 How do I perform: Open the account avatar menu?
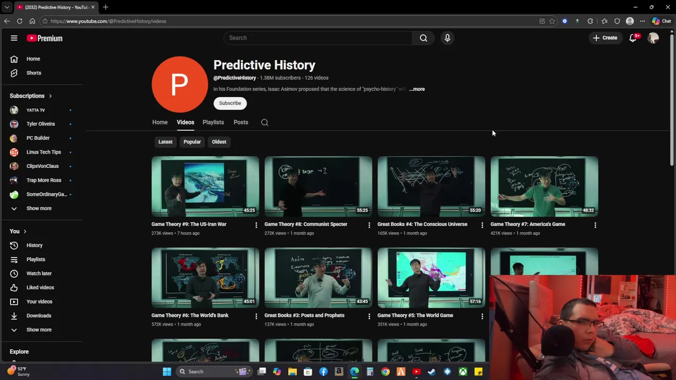click(x=653, y=37)
